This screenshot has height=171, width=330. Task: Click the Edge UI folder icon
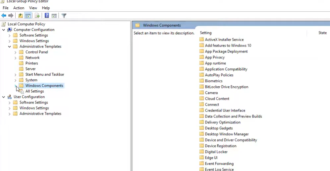[x=202, y=157]
